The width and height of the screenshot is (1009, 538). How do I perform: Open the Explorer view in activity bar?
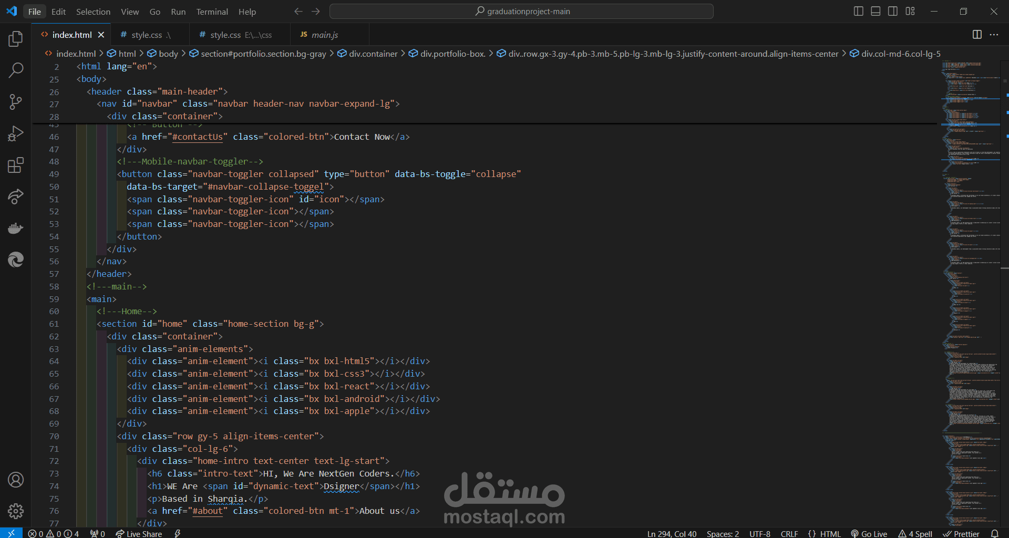(x=16, y=39)
